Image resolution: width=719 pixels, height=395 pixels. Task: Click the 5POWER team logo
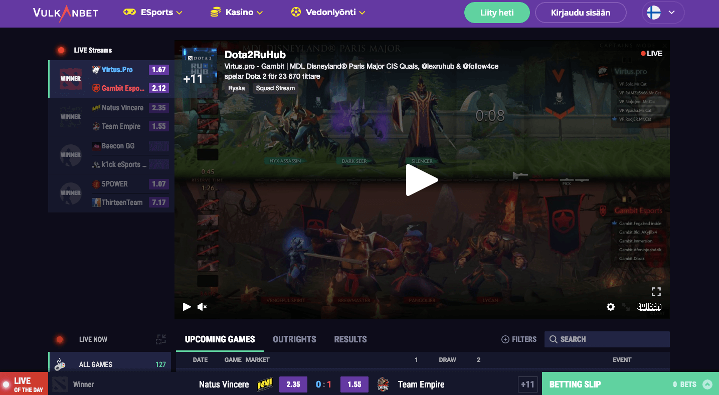click(96, 184)
